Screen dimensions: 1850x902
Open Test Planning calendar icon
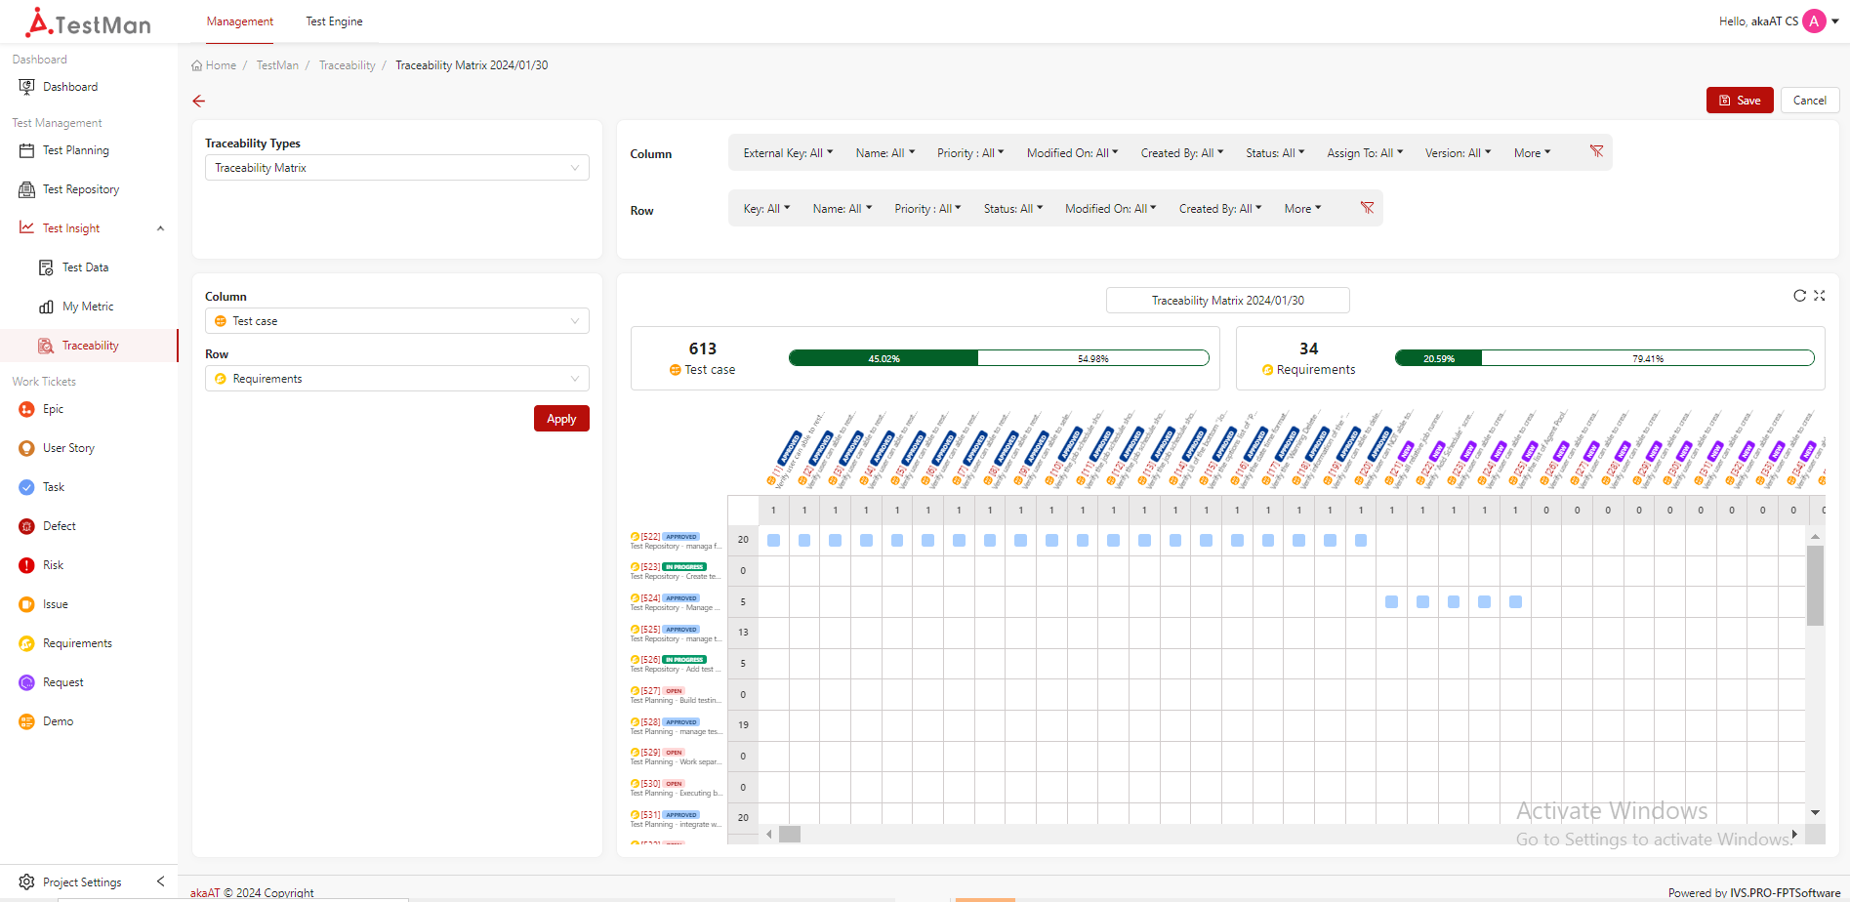27,150
